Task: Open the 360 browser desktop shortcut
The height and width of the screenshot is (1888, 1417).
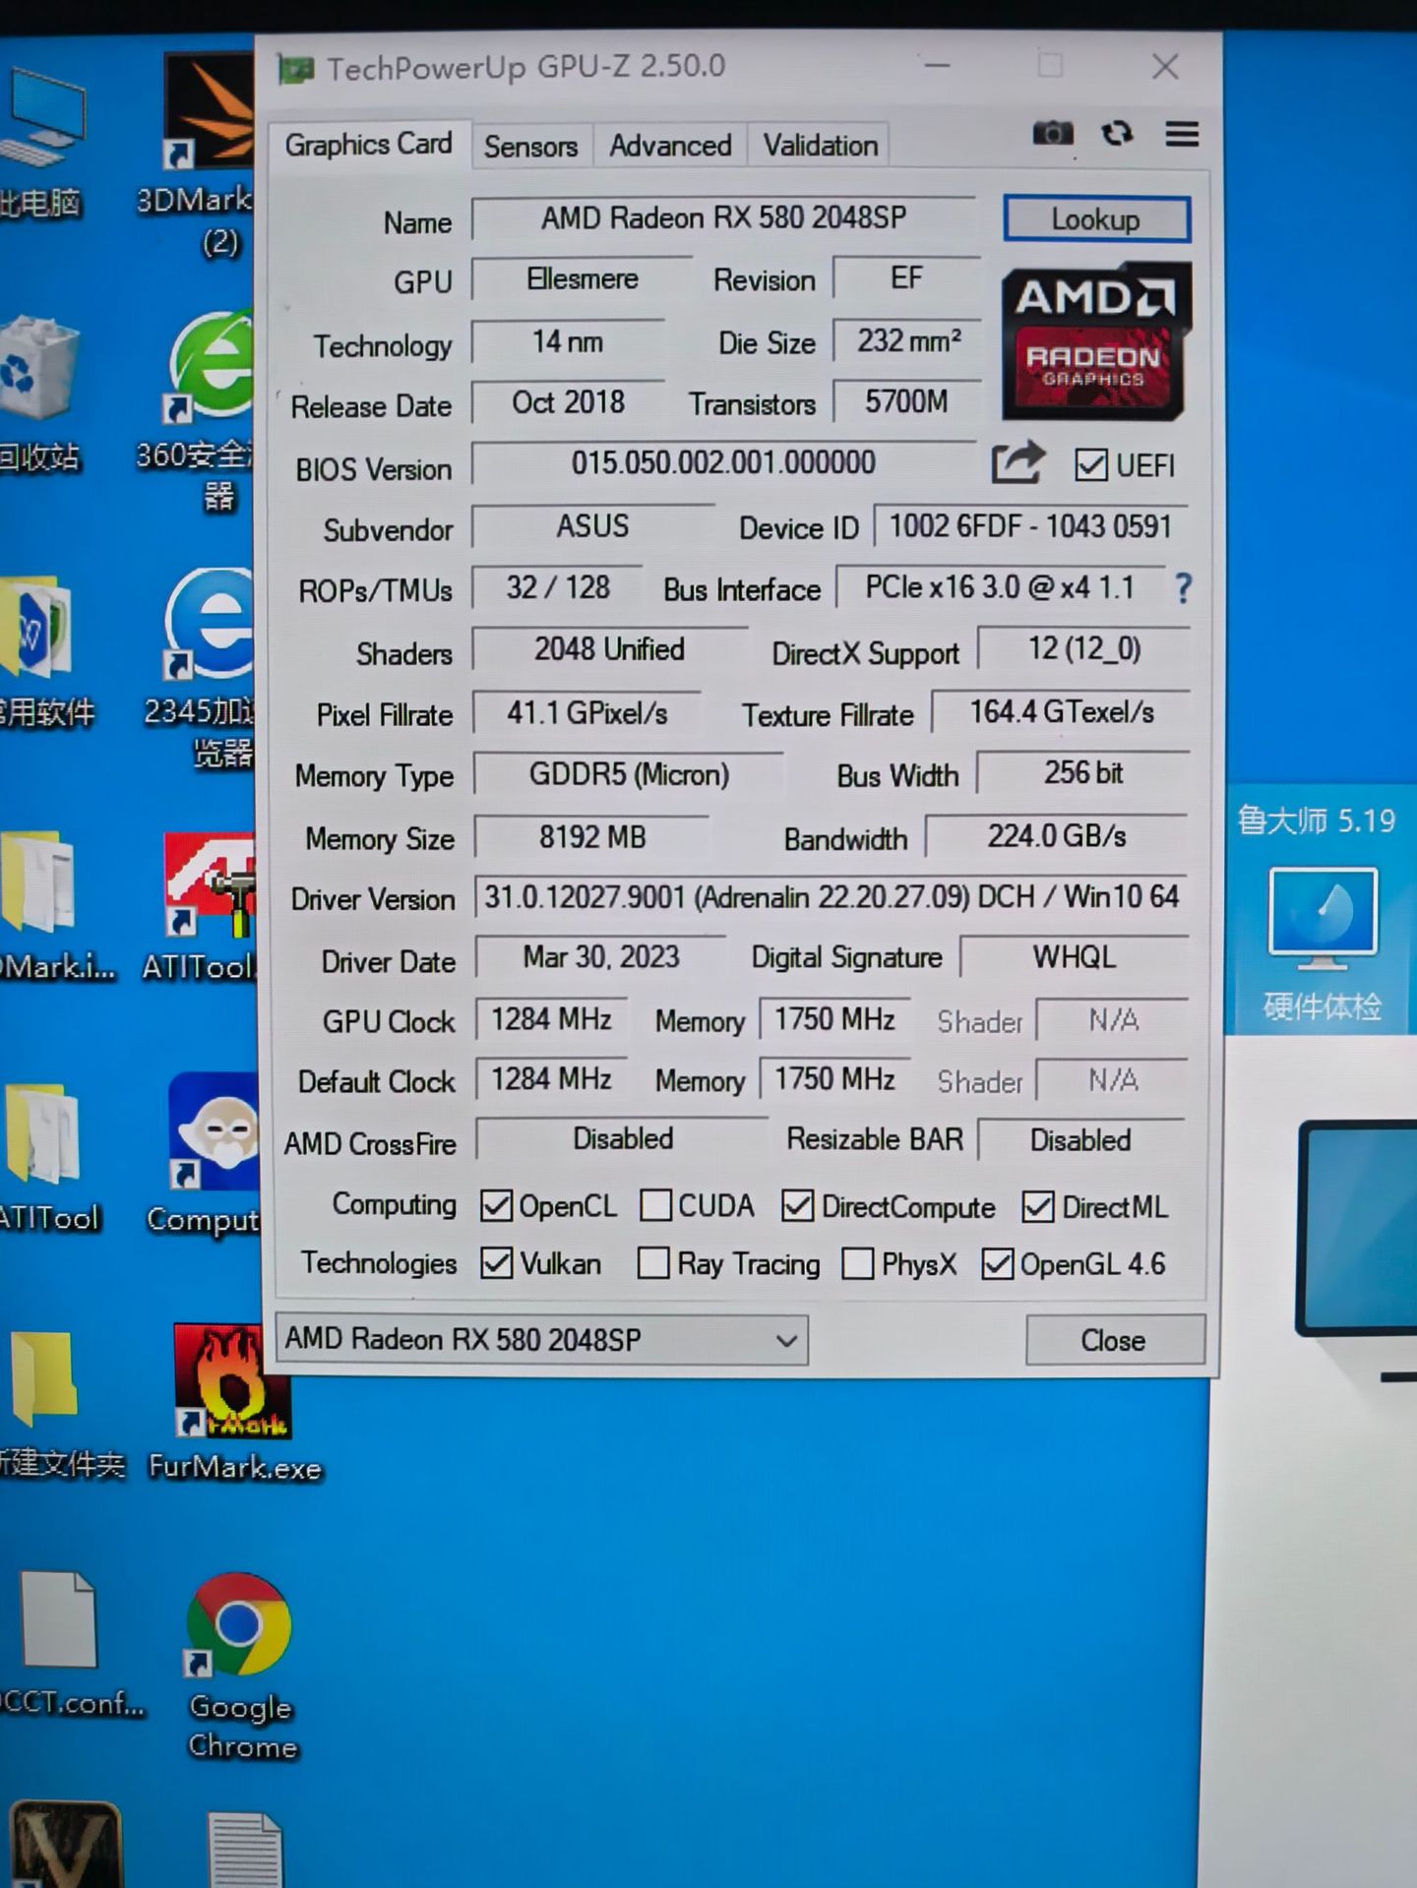Action: pos(209,366)
